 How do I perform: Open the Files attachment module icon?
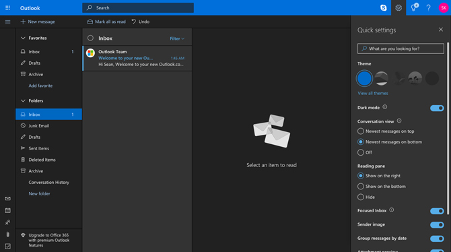8,234
